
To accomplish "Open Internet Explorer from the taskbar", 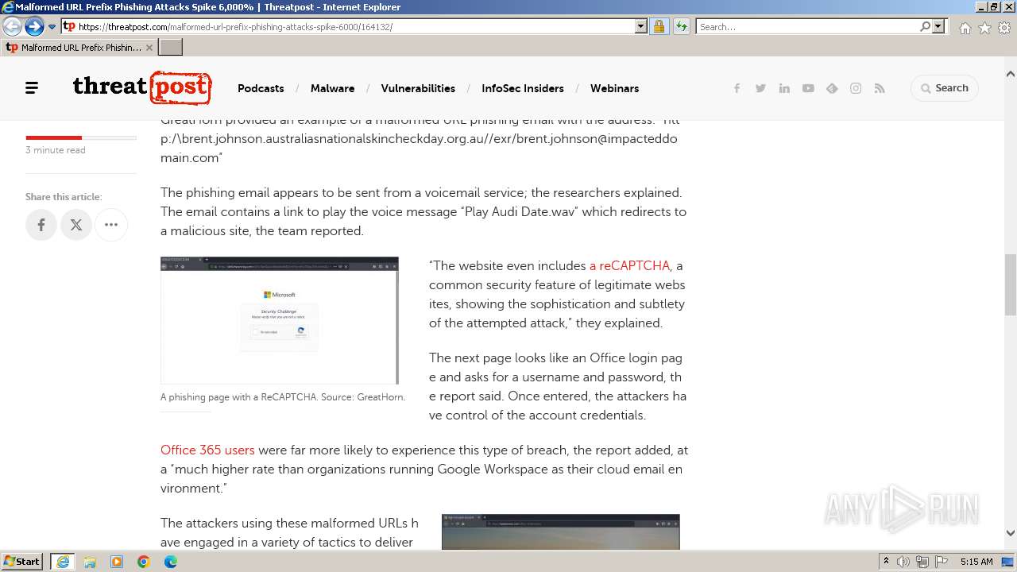I will [x=63, y=562].
